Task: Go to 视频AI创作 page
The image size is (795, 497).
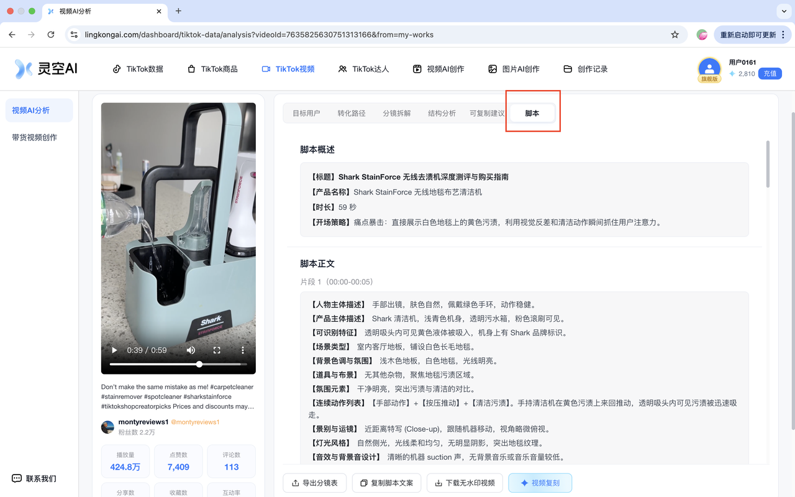Action: (438, 69)
